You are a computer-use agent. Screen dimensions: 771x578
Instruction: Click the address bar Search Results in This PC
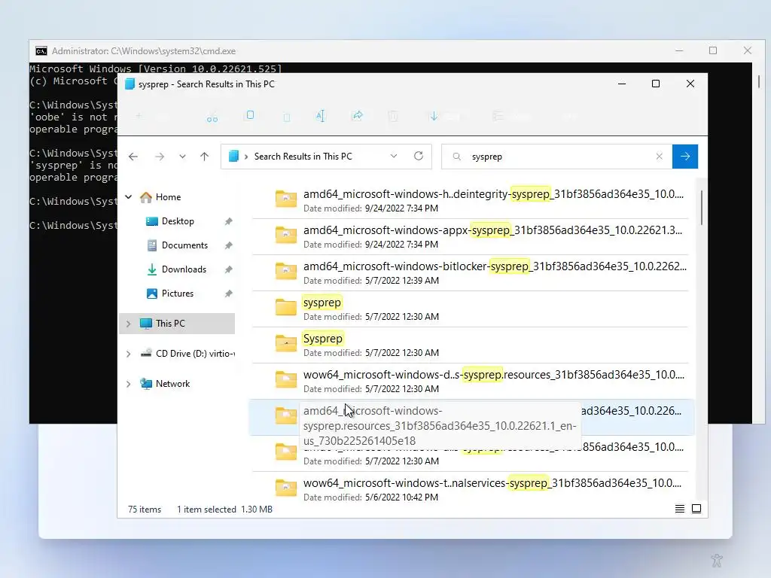click(x=303, y=157)
